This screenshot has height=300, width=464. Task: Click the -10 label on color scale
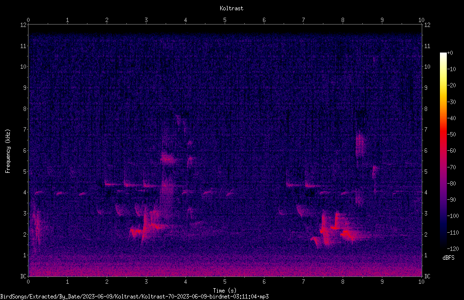point(451,69)
